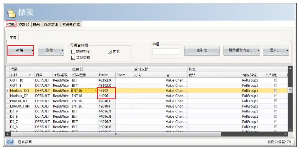Click the 使用的標籤: 78 status text
299x151 pixels.
(x=279, y=142)
